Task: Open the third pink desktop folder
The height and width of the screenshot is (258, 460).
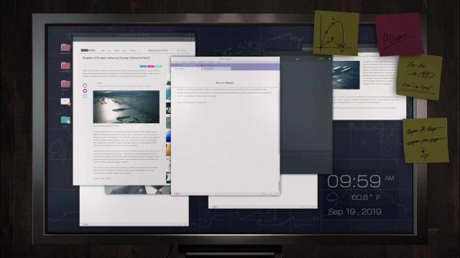Action: tap(65, 84)
